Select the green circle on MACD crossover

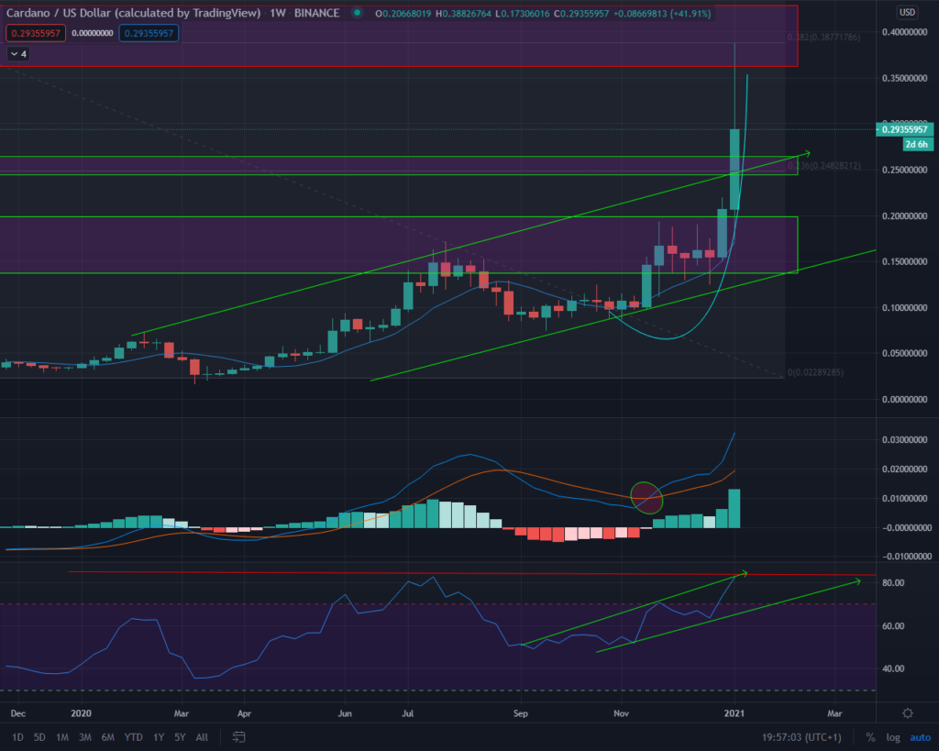click(x=646, y=498)
